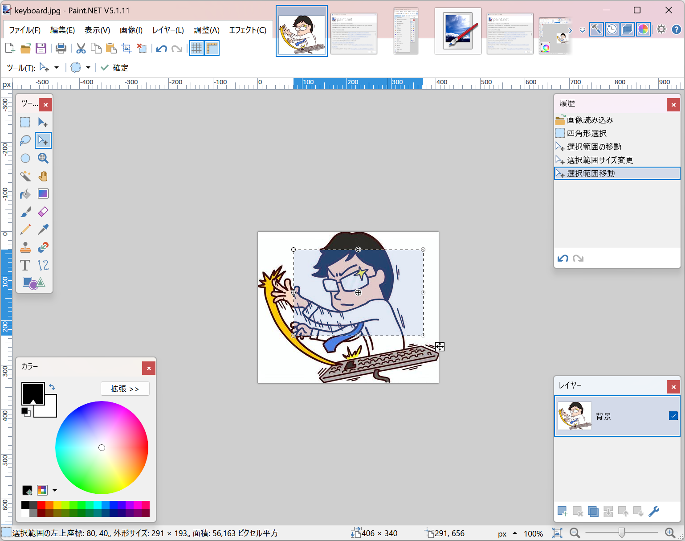
Task: Choose the Gradient tool
Action: [x=43, y=194]
